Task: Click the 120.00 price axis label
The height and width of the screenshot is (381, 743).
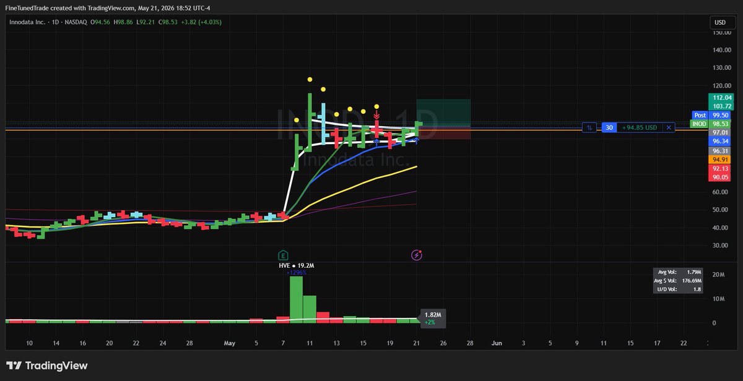Action: 721,86
